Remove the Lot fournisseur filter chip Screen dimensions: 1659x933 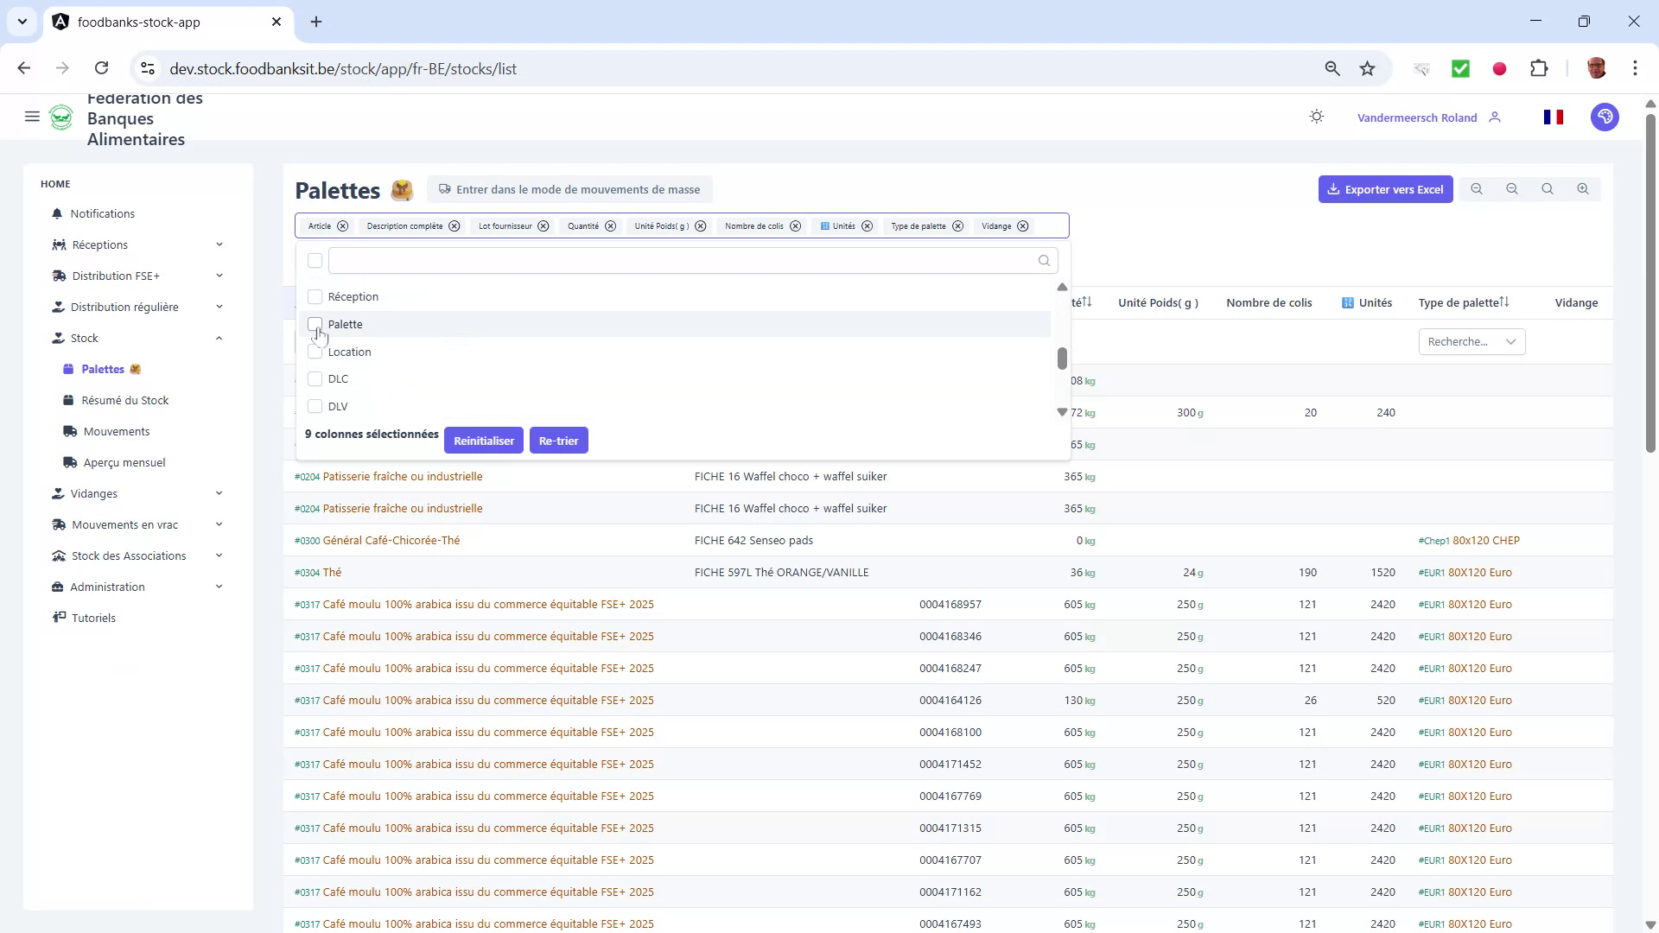click(543, 225)
